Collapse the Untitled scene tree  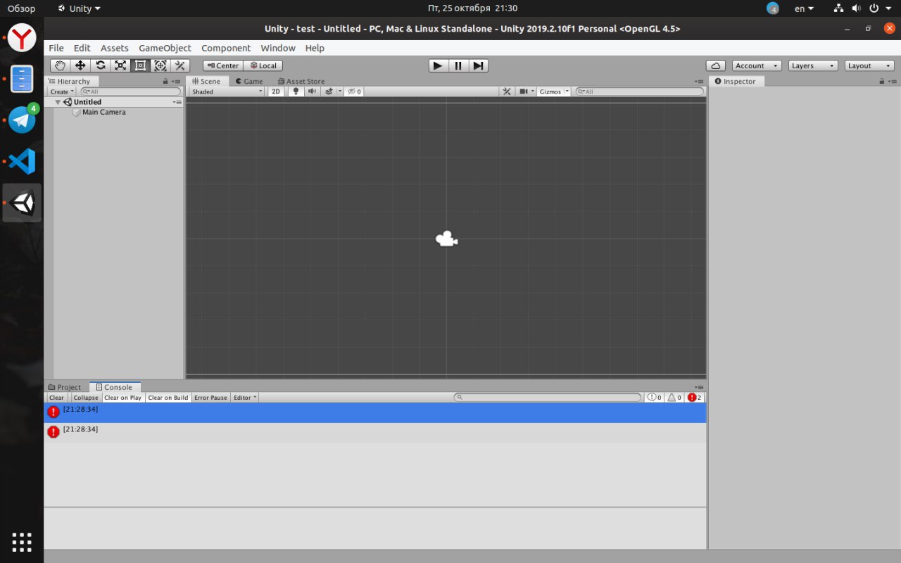coord(58,102)
